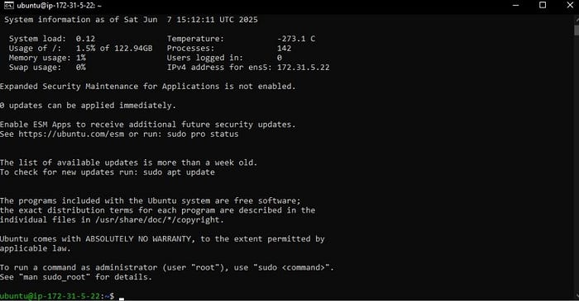Click the blinking cursor after the prompt
The height and width of the screenshot is (301, 579).
click(122, 298)
